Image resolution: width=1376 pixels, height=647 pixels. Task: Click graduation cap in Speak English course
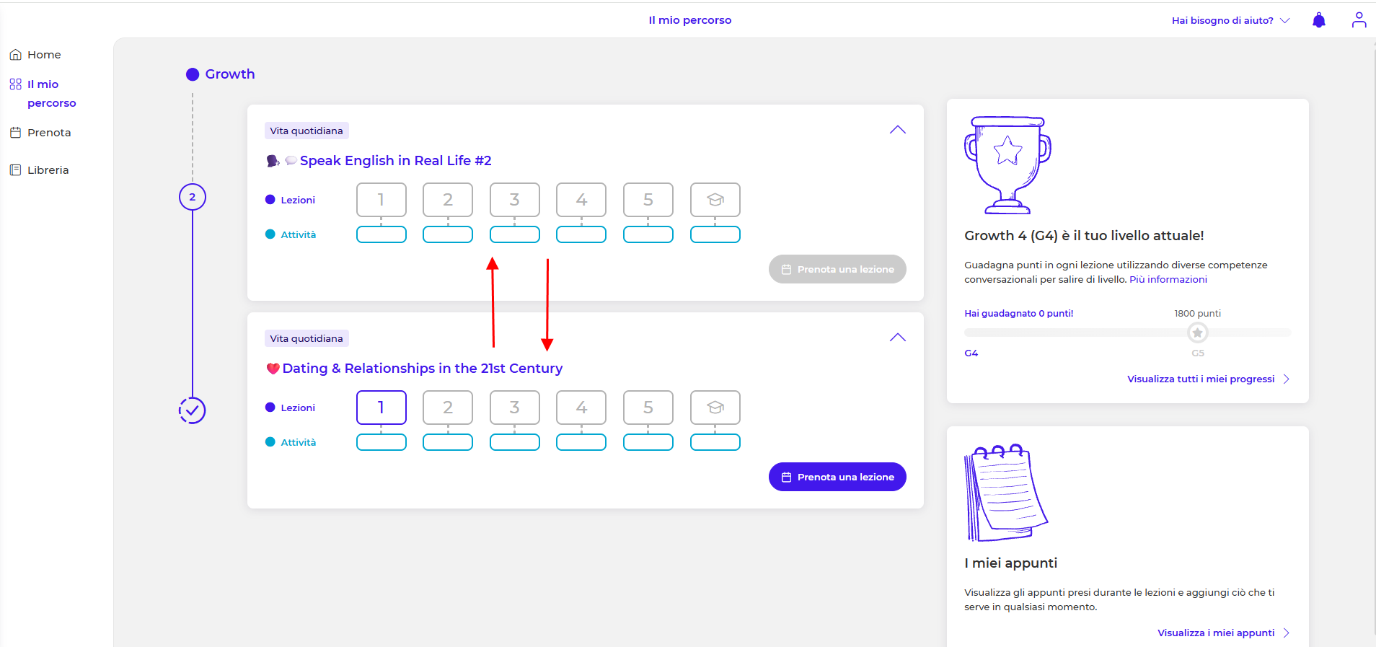coord(715,200)
